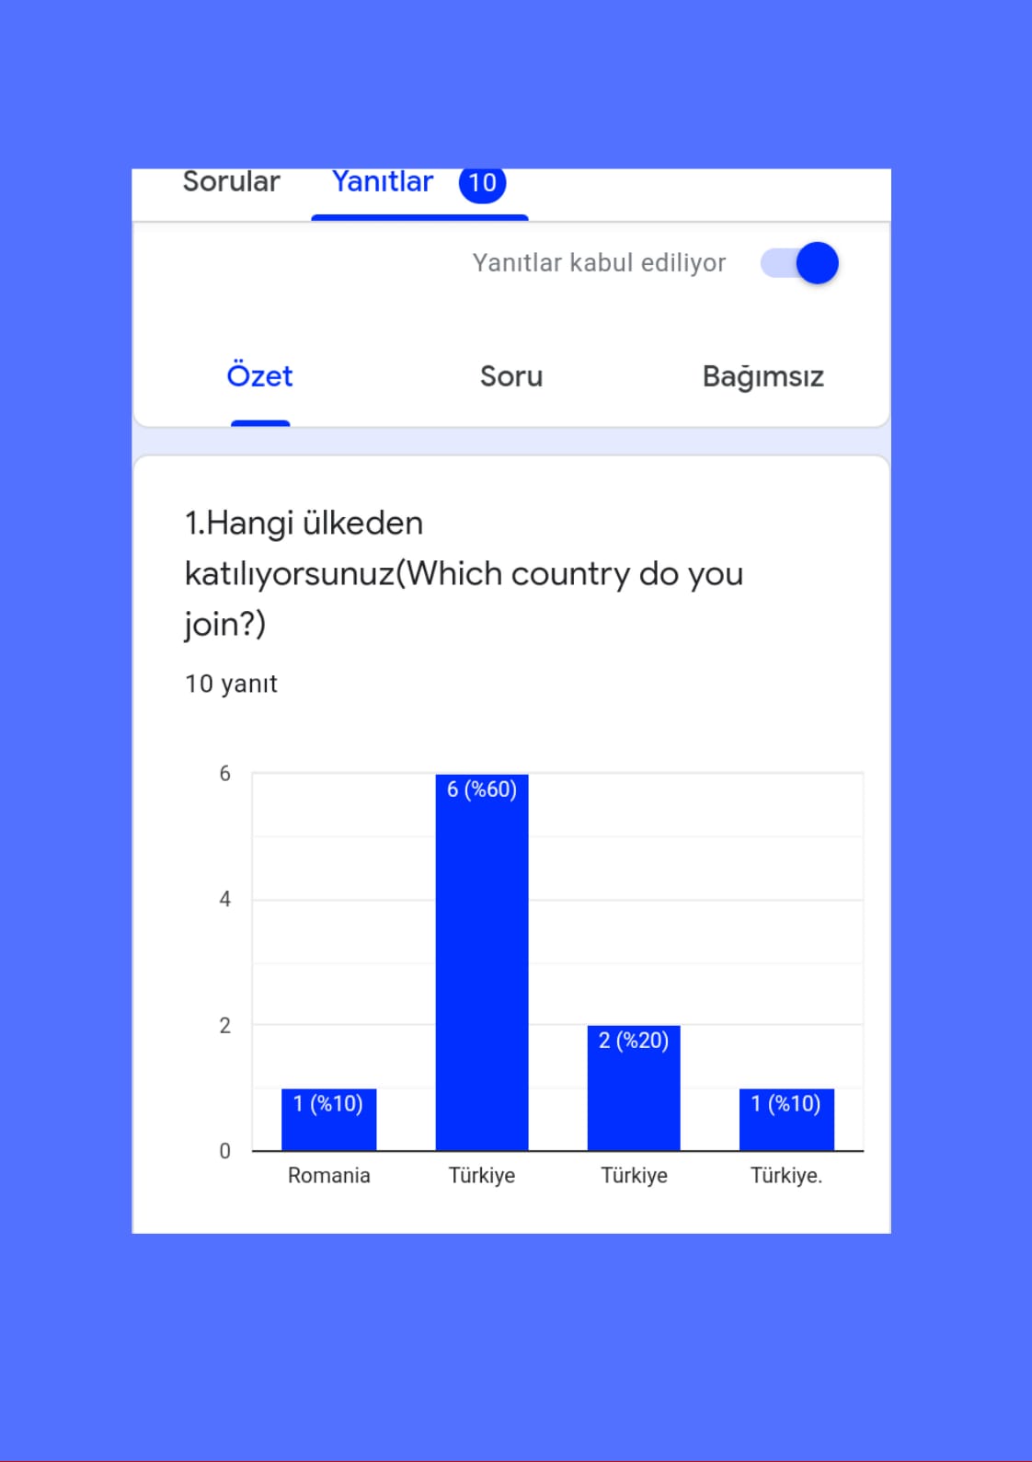The image size is (1032, 1462).
Task: Select the rightmost 1 (%10) bar
Action: (786, 1118)
